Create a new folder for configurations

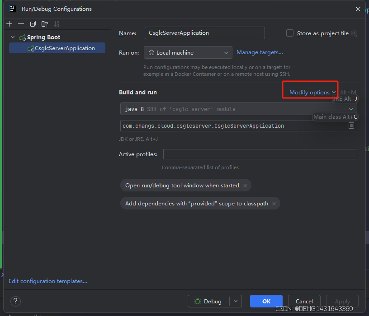click(45, 23)
